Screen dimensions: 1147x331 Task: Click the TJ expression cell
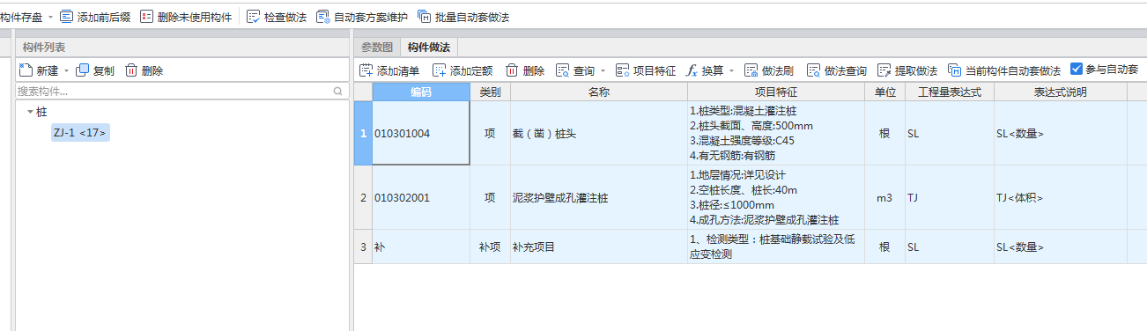(949, 198)
